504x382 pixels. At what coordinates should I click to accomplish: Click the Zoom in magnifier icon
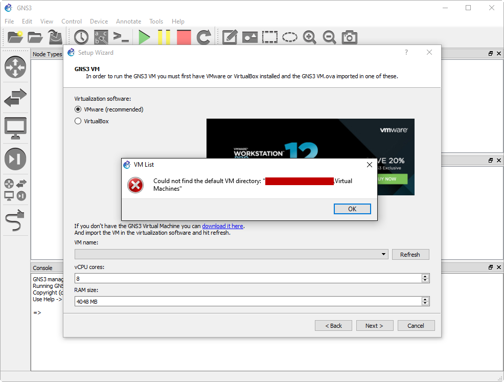coord(310,37)
